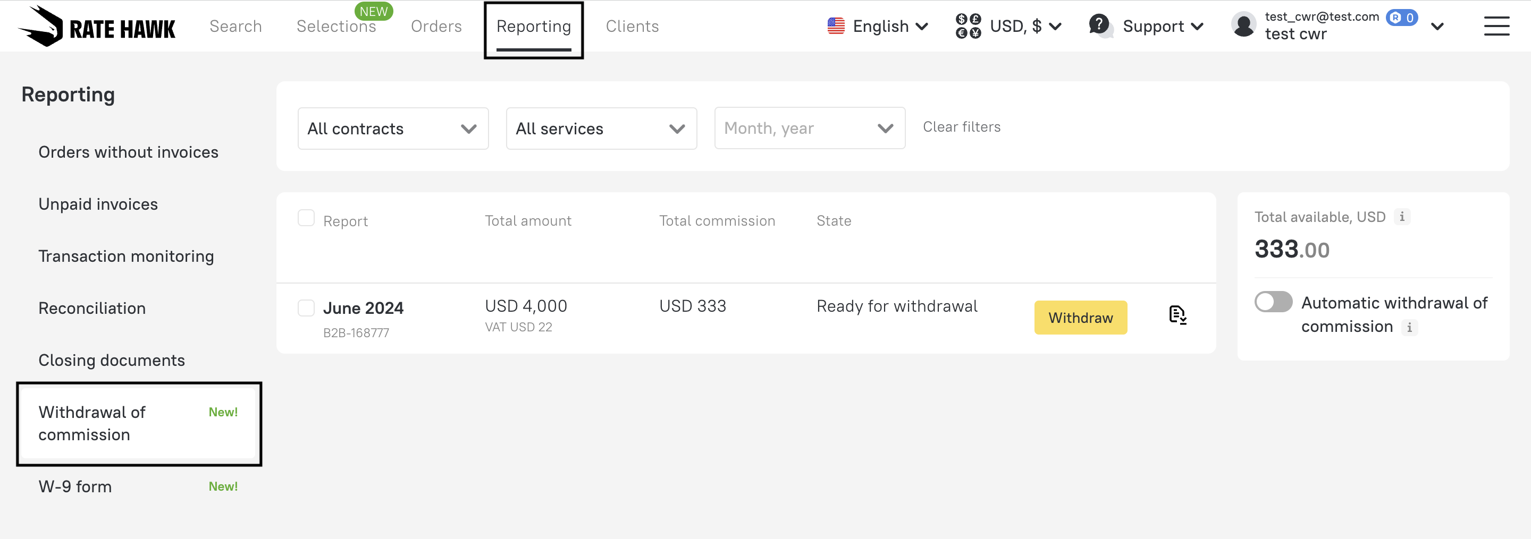Click the Rate Hawk logo
The height and width of the screenshot is (539, 1531).
click(x=97, y=26)
